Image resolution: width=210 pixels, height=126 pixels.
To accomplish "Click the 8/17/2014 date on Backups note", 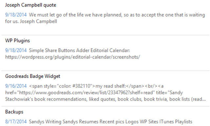I will (x=16, y=122).
